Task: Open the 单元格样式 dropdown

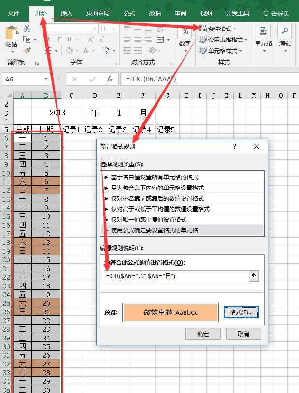Action: coord(221,51)
